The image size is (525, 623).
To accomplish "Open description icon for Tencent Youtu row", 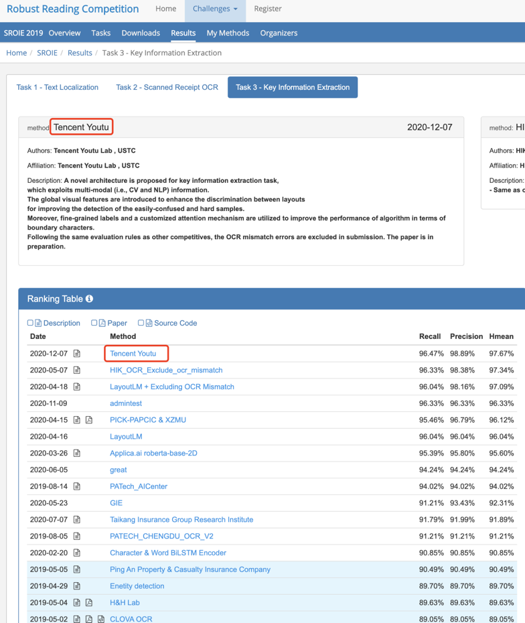I will pyautogui.click(x=77, y=354).
